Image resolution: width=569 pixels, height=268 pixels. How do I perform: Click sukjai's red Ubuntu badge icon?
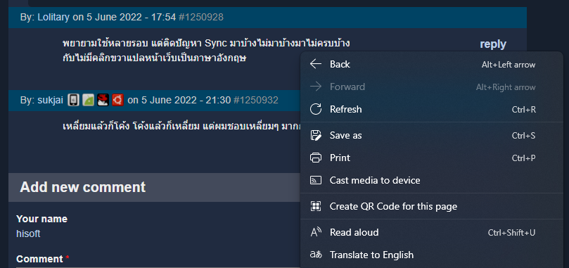point(117,100)
